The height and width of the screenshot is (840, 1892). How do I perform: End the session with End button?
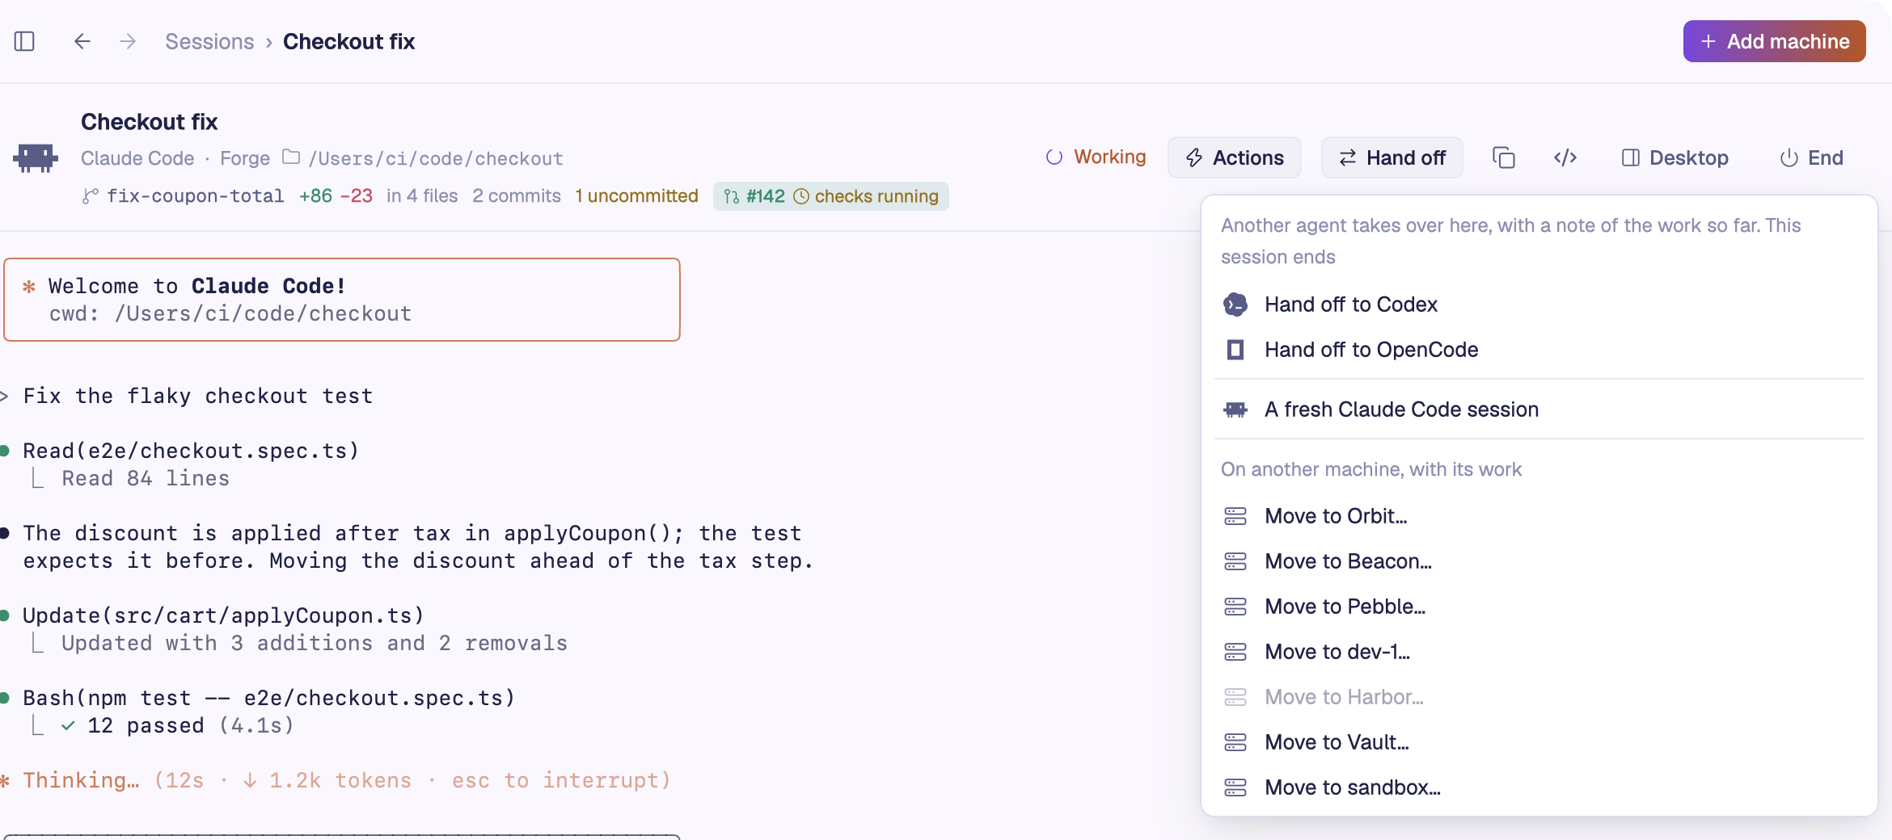tap(1812, 157)
